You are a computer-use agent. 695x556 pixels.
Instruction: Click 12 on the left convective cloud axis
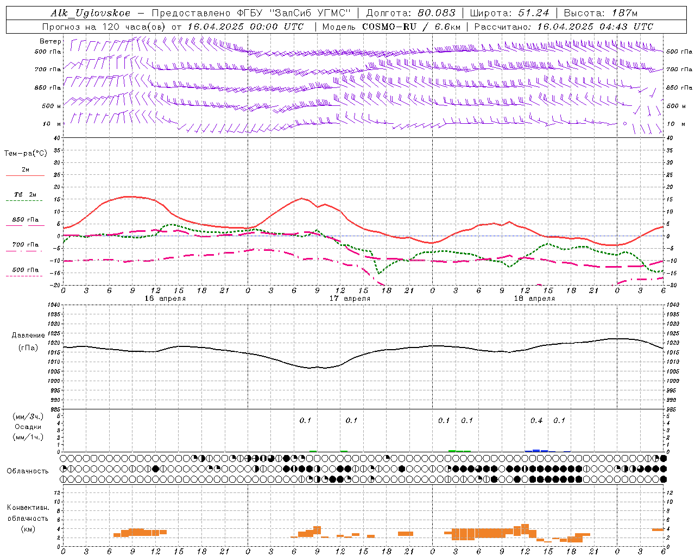58,492
